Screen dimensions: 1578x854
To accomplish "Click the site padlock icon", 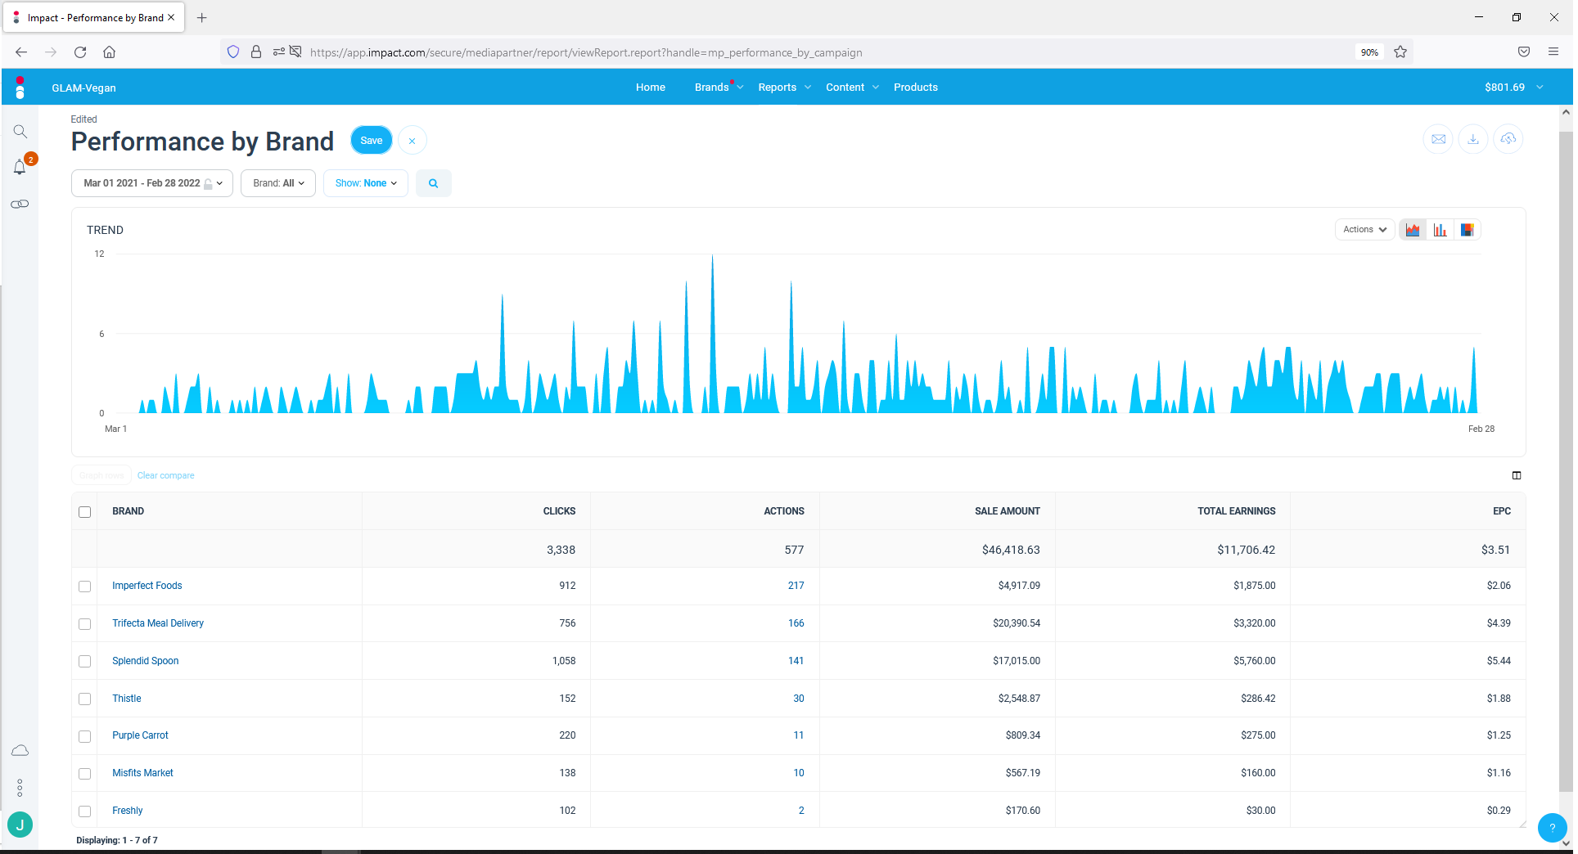I will [256, 52].
